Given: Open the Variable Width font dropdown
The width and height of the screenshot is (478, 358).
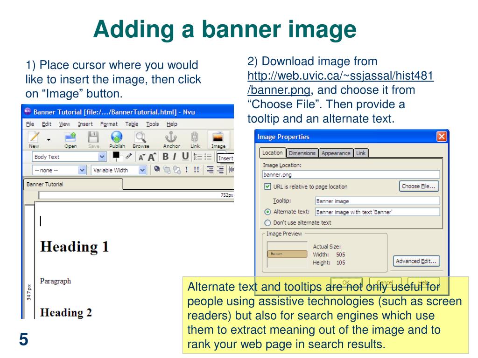Looking at the screenshot, I should coord(142,170).
